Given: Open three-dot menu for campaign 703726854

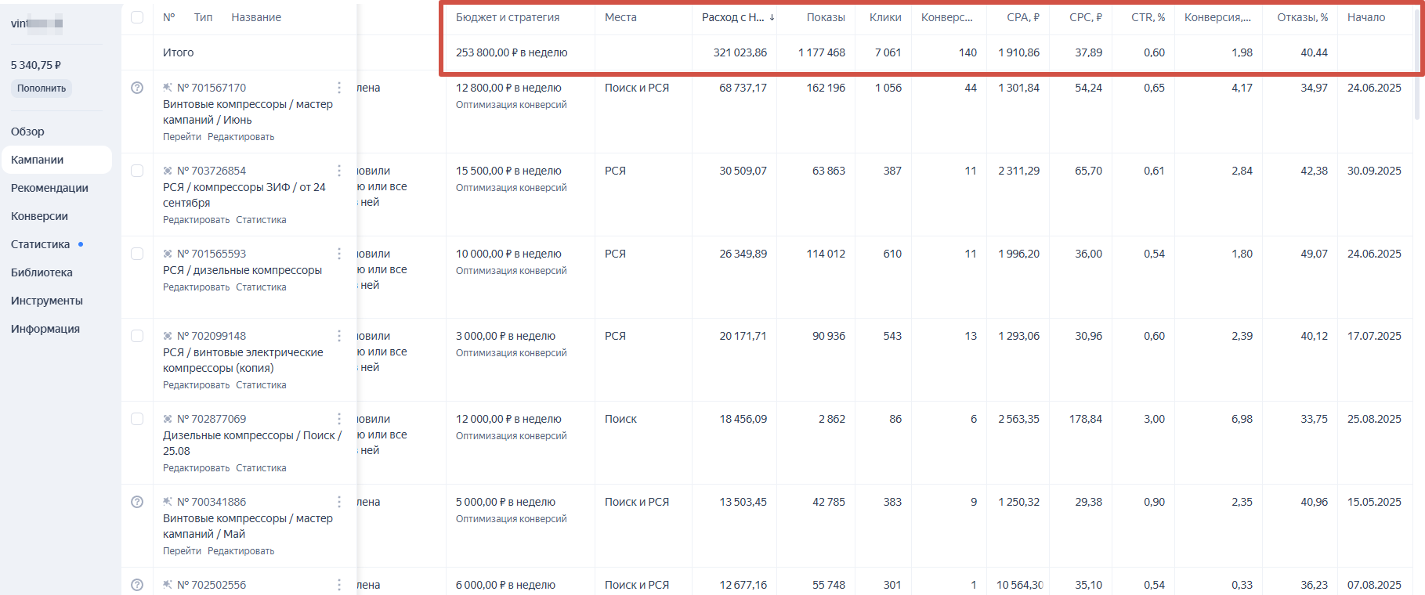Looking at the screenshot, I should 338,171.
